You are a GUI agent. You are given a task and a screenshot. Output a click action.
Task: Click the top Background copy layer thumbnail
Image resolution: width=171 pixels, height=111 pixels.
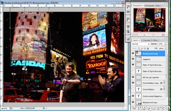139,54
